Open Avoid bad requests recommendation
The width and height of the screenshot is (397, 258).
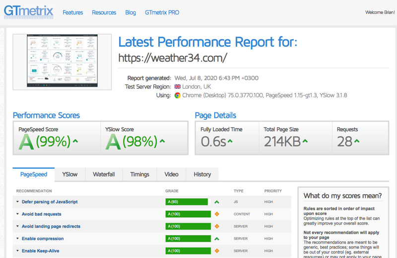(42, 214)
